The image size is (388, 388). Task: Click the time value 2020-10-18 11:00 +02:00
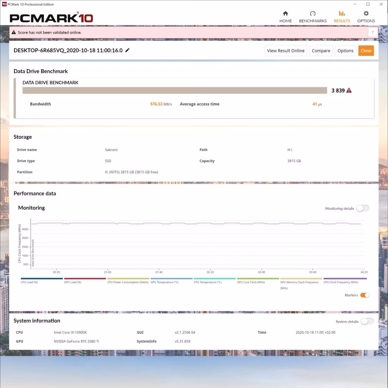[x=315, y=332]
